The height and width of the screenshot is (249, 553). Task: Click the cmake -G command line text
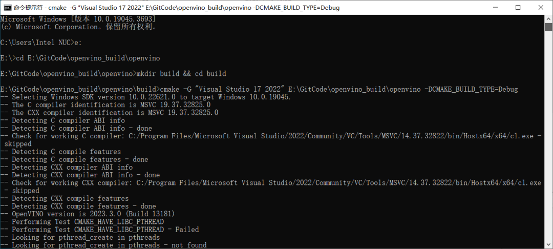[338, 89]
